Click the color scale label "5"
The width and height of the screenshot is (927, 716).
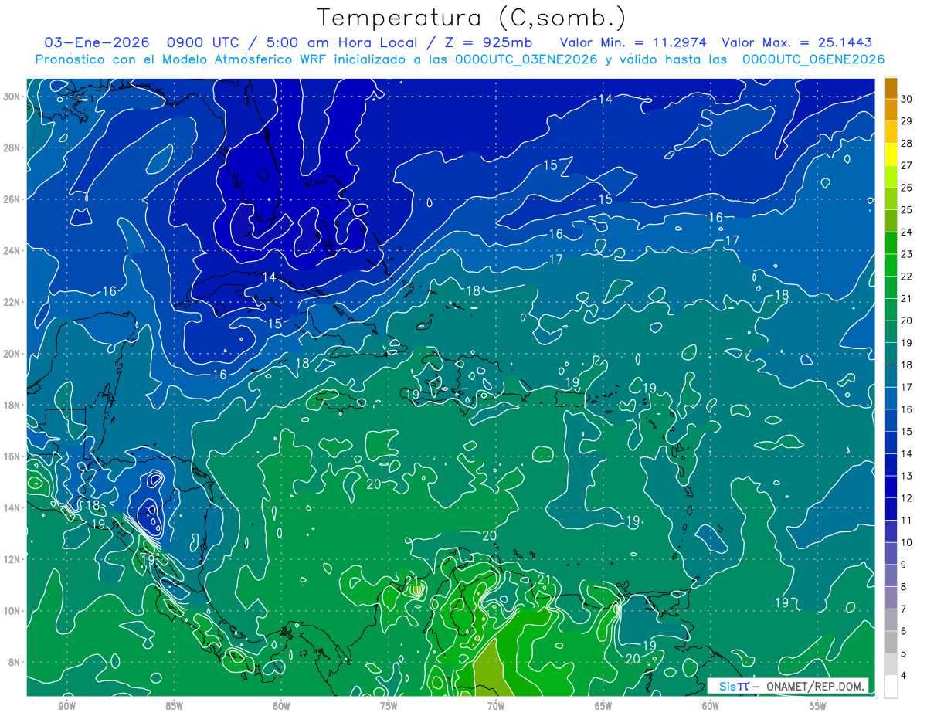pos(903,653)
